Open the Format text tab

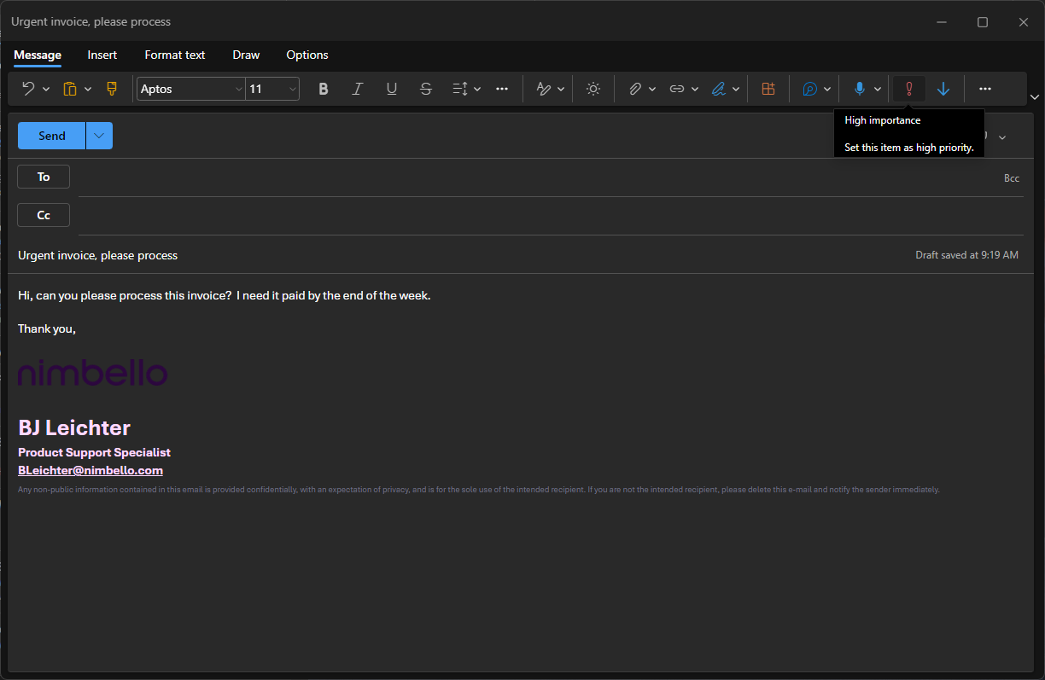(x=175, y=55)
